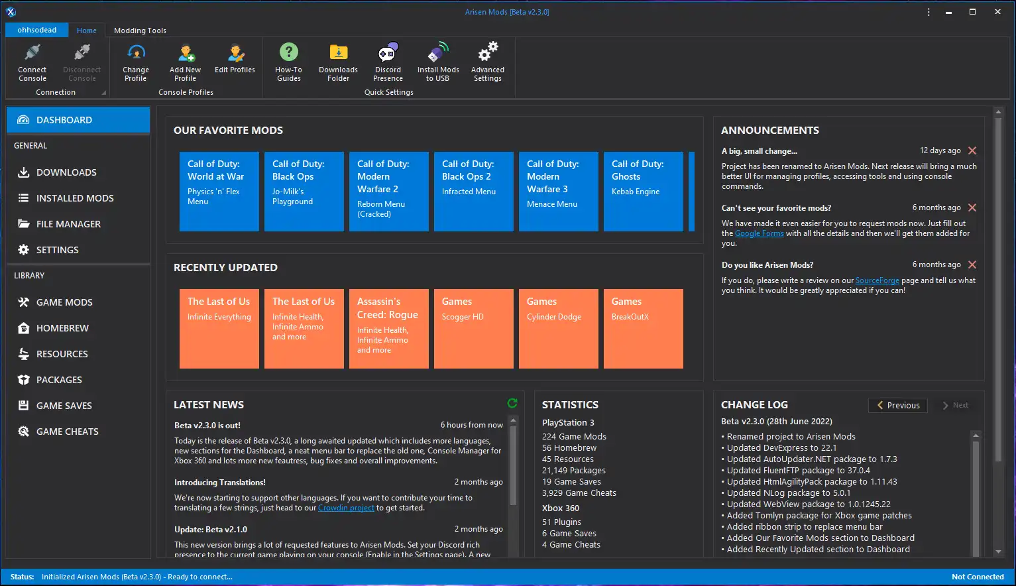1016x586 pixels.
Task: Browse the Game Saves library
Action: 78,406
